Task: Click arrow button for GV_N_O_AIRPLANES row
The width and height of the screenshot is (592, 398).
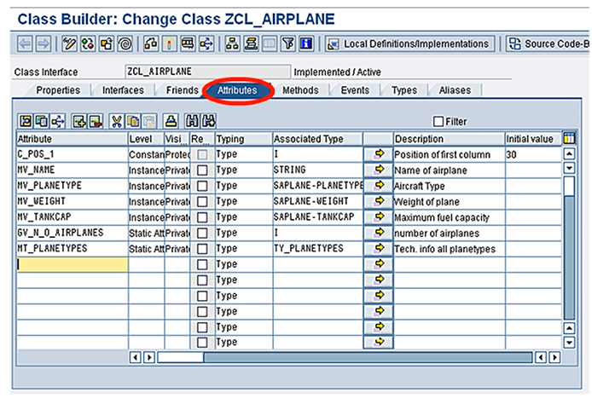Action: coord(378,233)
